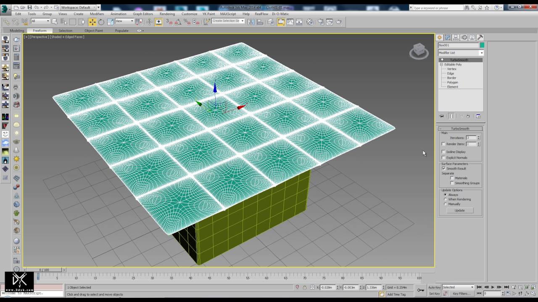
Task: Collapse the TurboSmooth rollout header
Action: coord(460,129)
